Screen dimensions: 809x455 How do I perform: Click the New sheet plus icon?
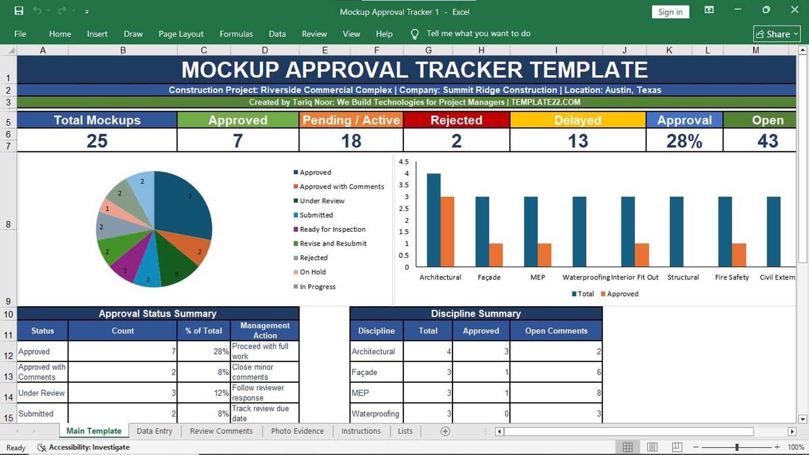click(445, 432)
